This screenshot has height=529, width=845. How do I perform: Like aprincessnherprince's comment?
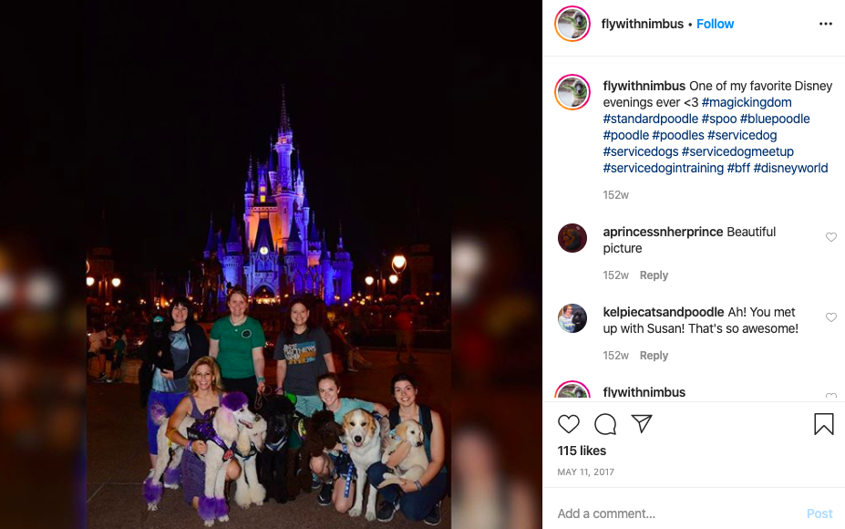coord(831,237)
